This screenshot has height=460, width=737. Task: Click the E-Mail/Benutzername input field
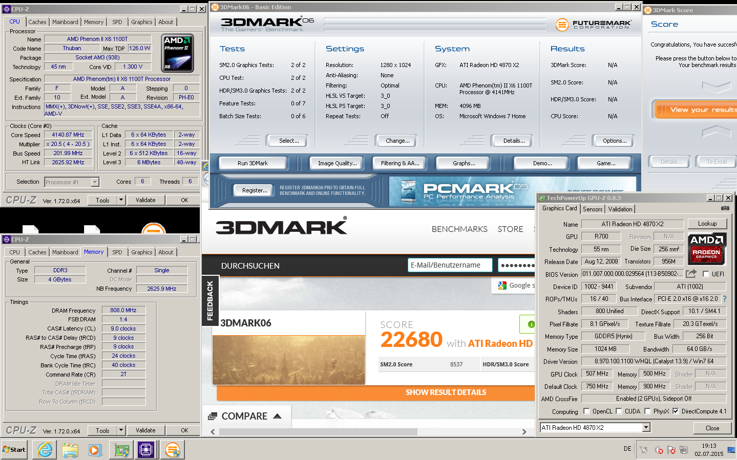[x=450, y=265]
